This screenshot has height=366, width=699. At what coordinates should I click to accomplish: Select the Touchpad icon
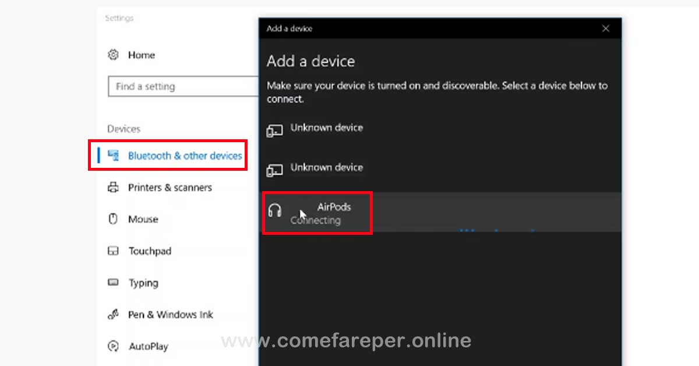click(x=113, y=251)
